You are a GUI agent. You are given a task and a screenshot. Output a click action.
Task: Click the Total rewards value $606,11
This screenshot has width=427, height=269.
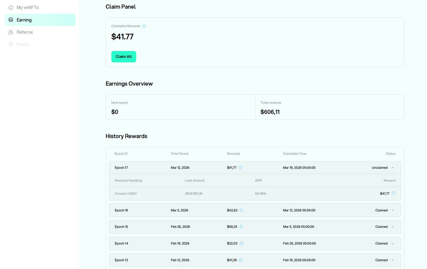coord(270,112)
